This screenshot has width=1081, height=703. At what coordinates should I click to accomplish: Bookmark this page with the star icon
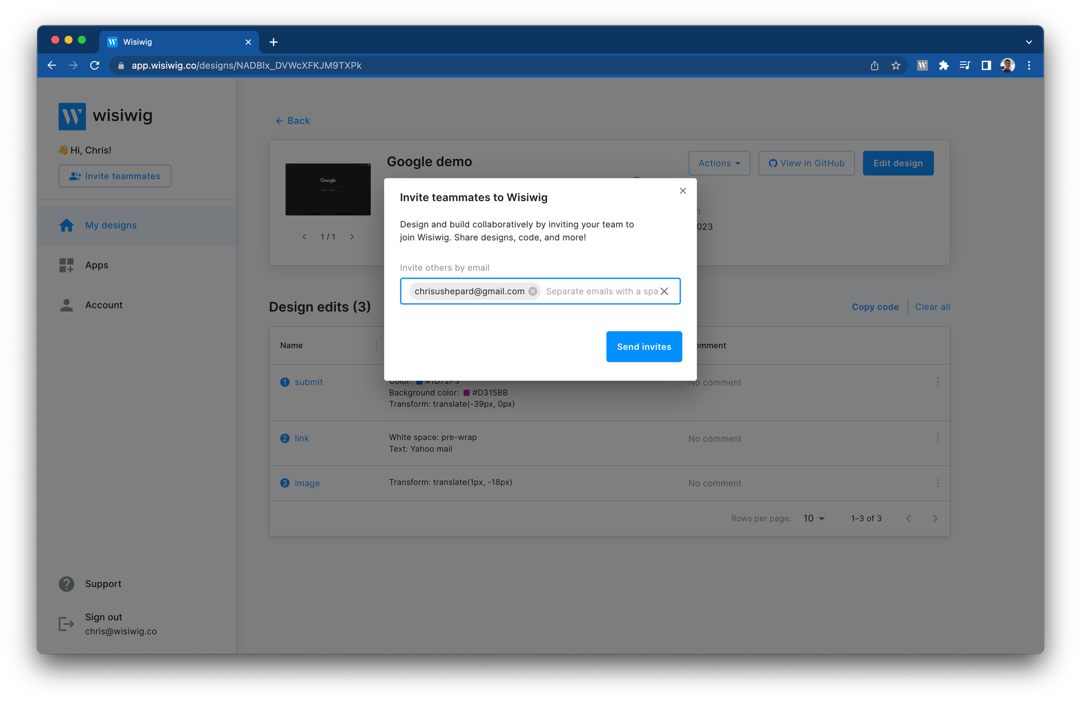tap(896, 65)
